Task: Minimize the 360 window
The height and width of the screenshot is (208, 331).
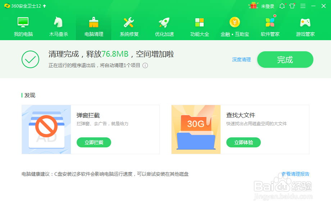Action: [313, 6]
